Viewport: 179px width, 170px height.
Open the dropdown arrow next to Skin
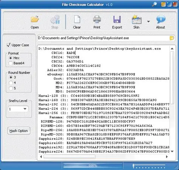(x=148, y=22)
